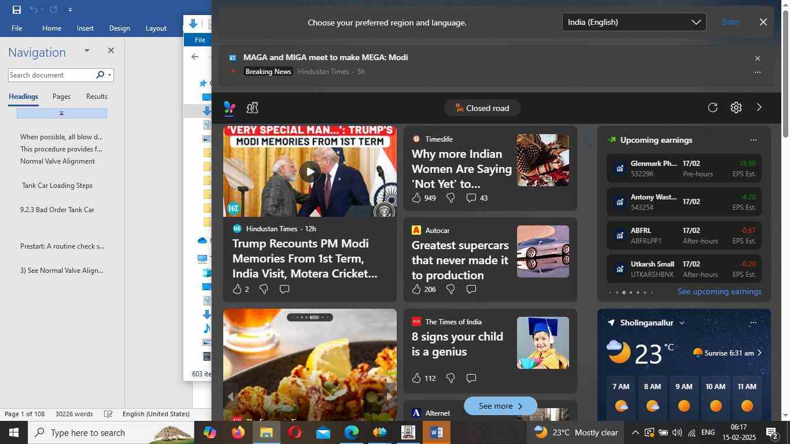Viewport: 790px width, 444px height.
Task: Open options menu on Upcoming earnings card
Action: click(x=753, y=140)
